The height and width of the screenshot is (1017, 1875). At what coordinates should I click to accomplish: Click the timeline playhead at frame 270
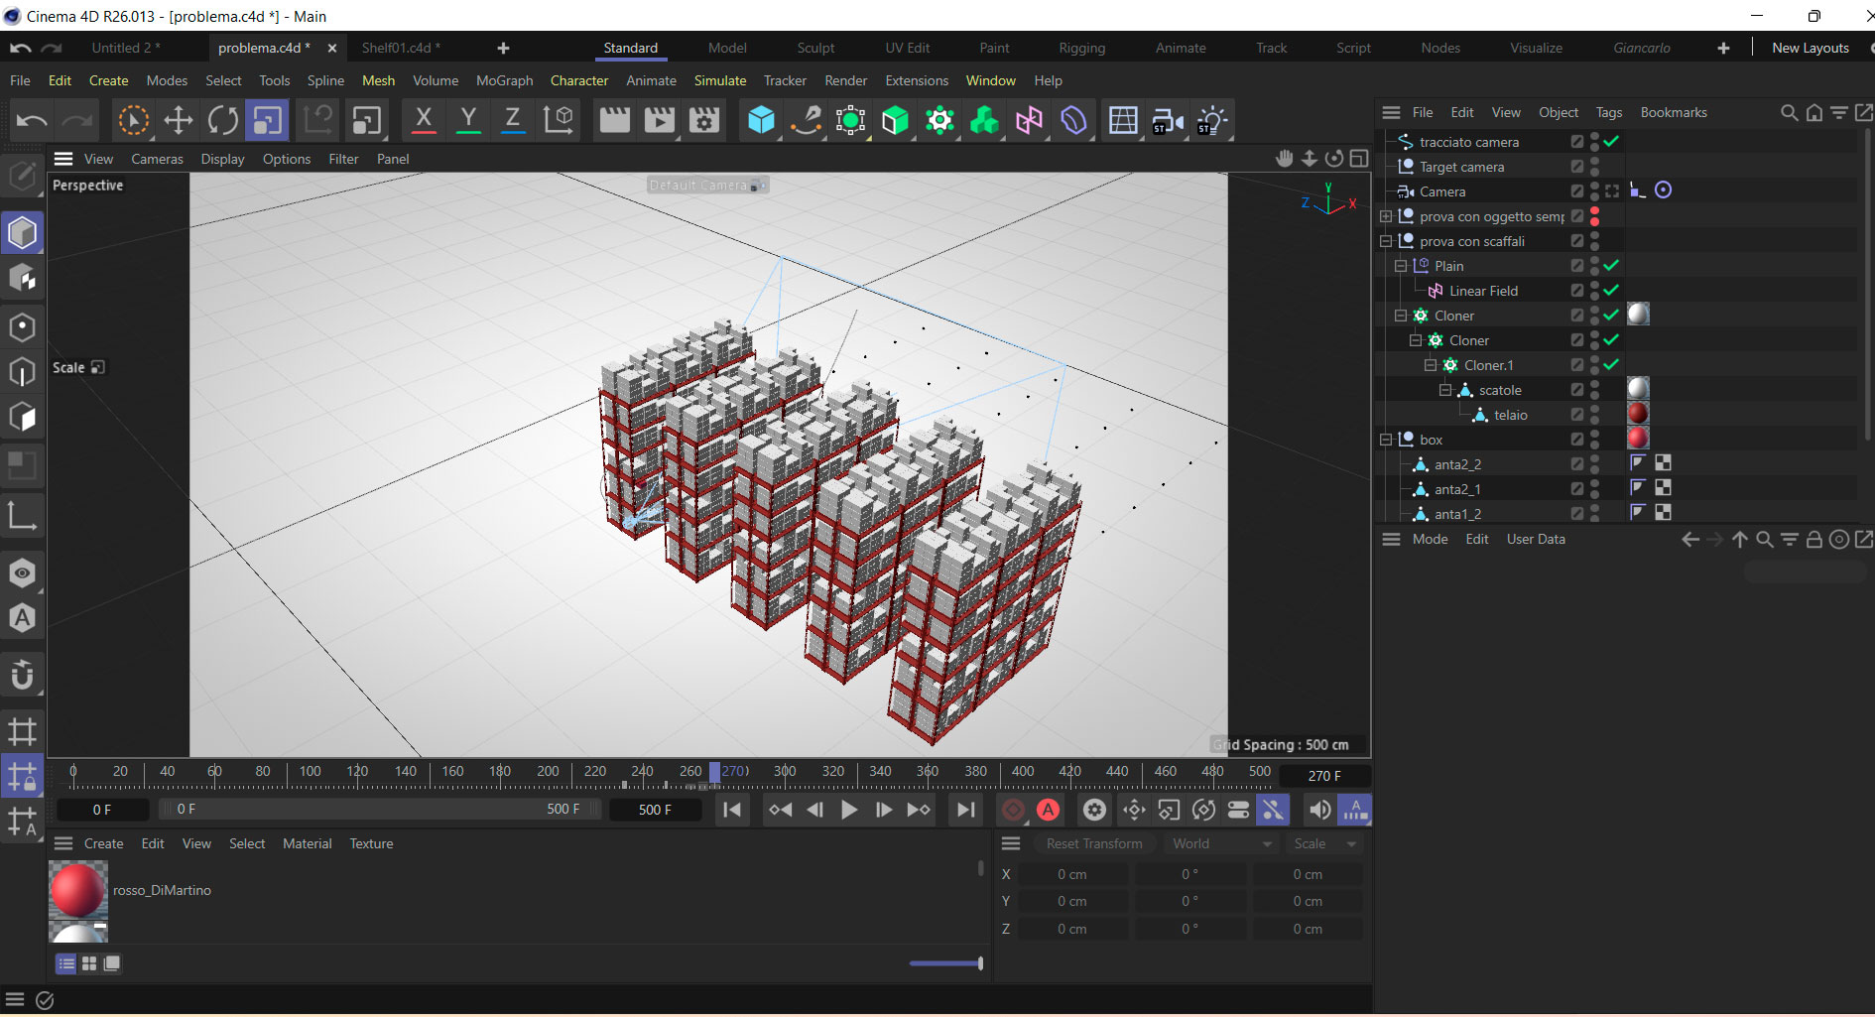(x=714, y=772)
